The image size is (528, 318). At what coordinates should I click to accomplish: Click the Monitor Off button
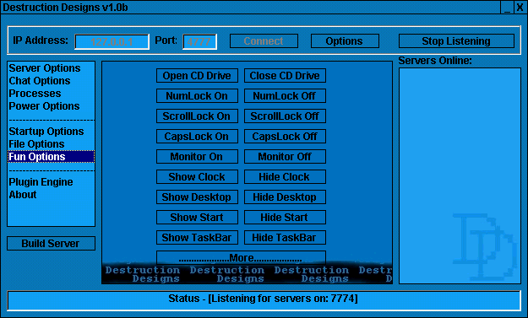[x=285, y=156]
